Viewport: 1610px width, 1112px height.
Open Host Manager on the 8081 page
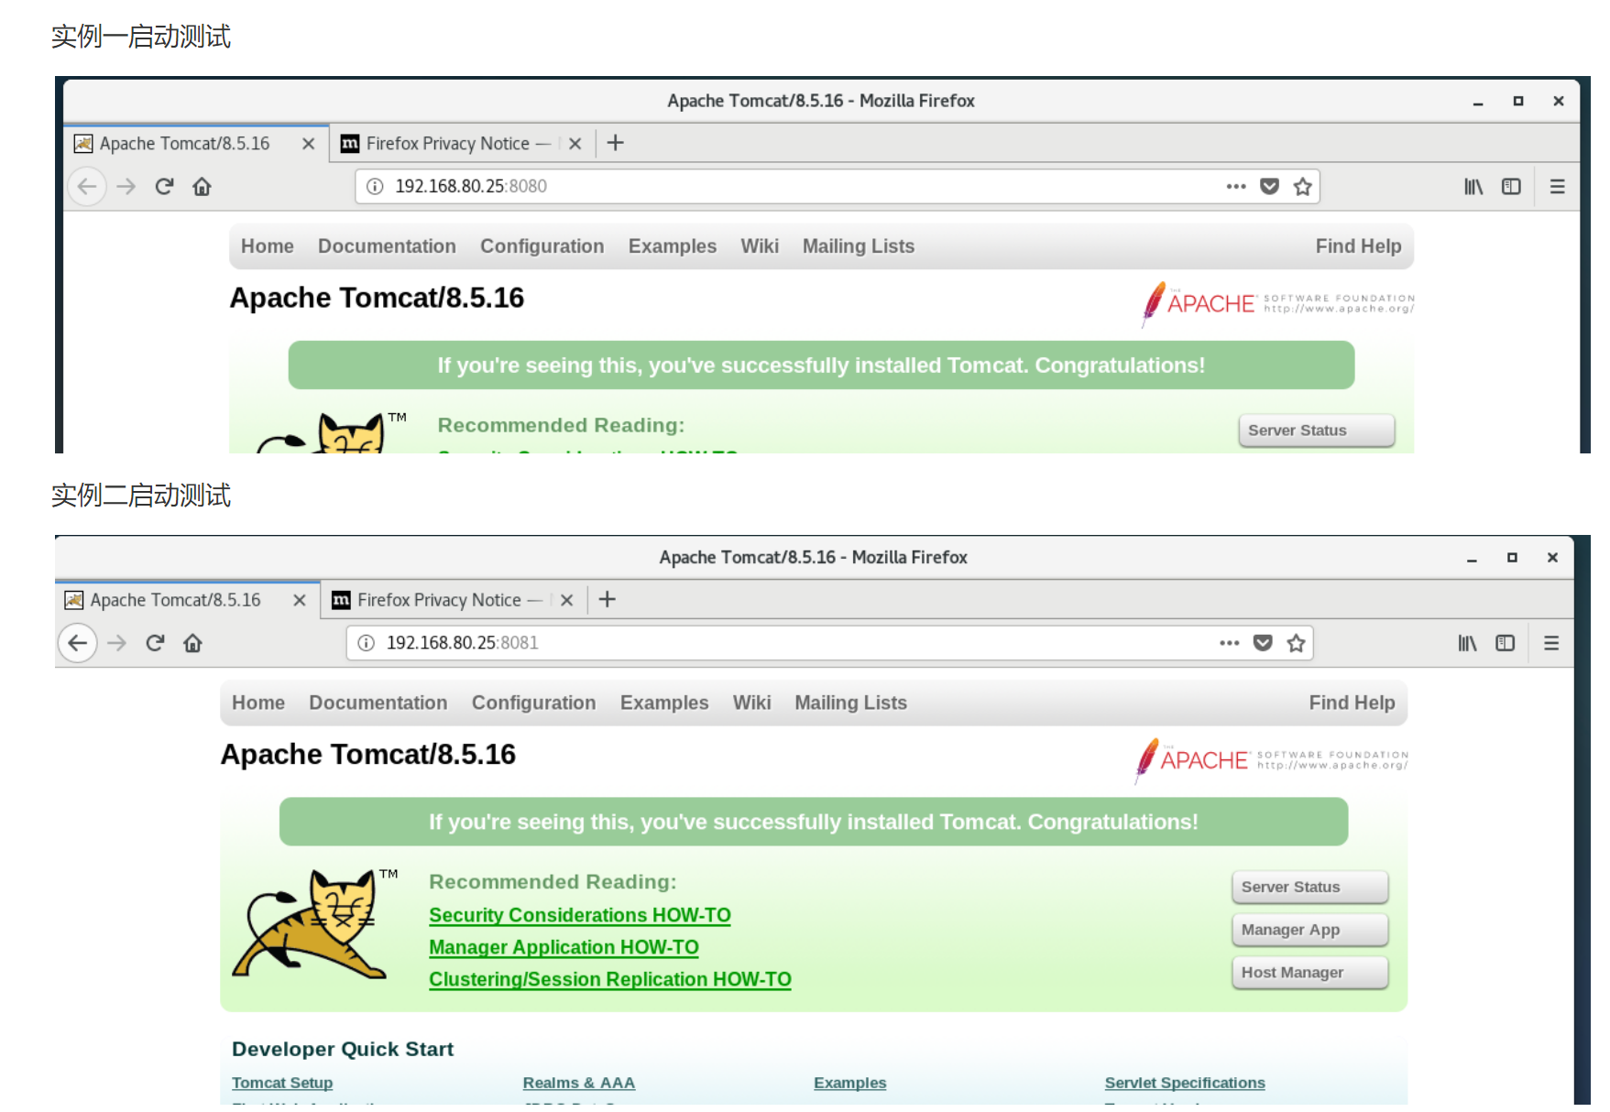pyautogui.click(x=1309, y=973)
